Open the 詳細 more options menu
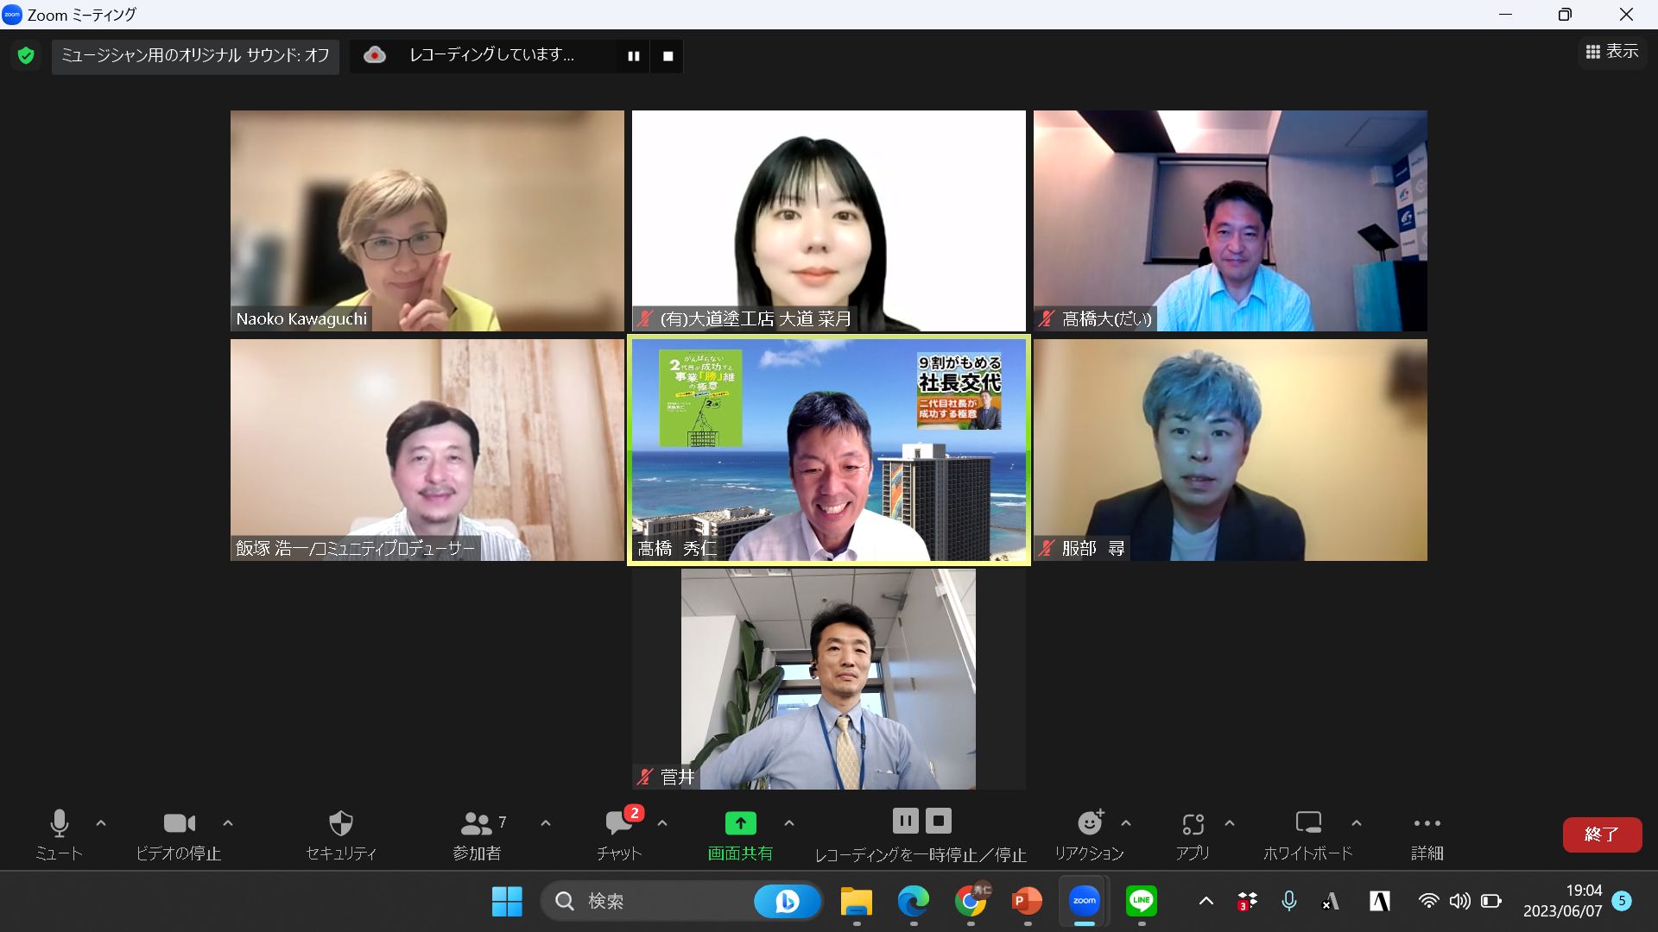1658x932 pixels. 1427,823
